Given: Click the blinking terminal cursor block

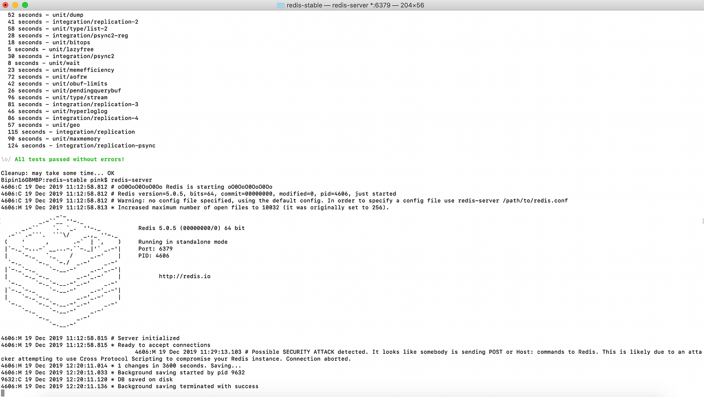Looking at the screenshot, I should click(x=3, y=392).
